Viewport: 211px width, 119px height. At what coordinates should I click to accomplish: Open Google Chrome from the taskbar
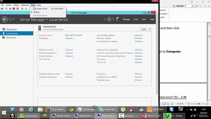(71, 109)
